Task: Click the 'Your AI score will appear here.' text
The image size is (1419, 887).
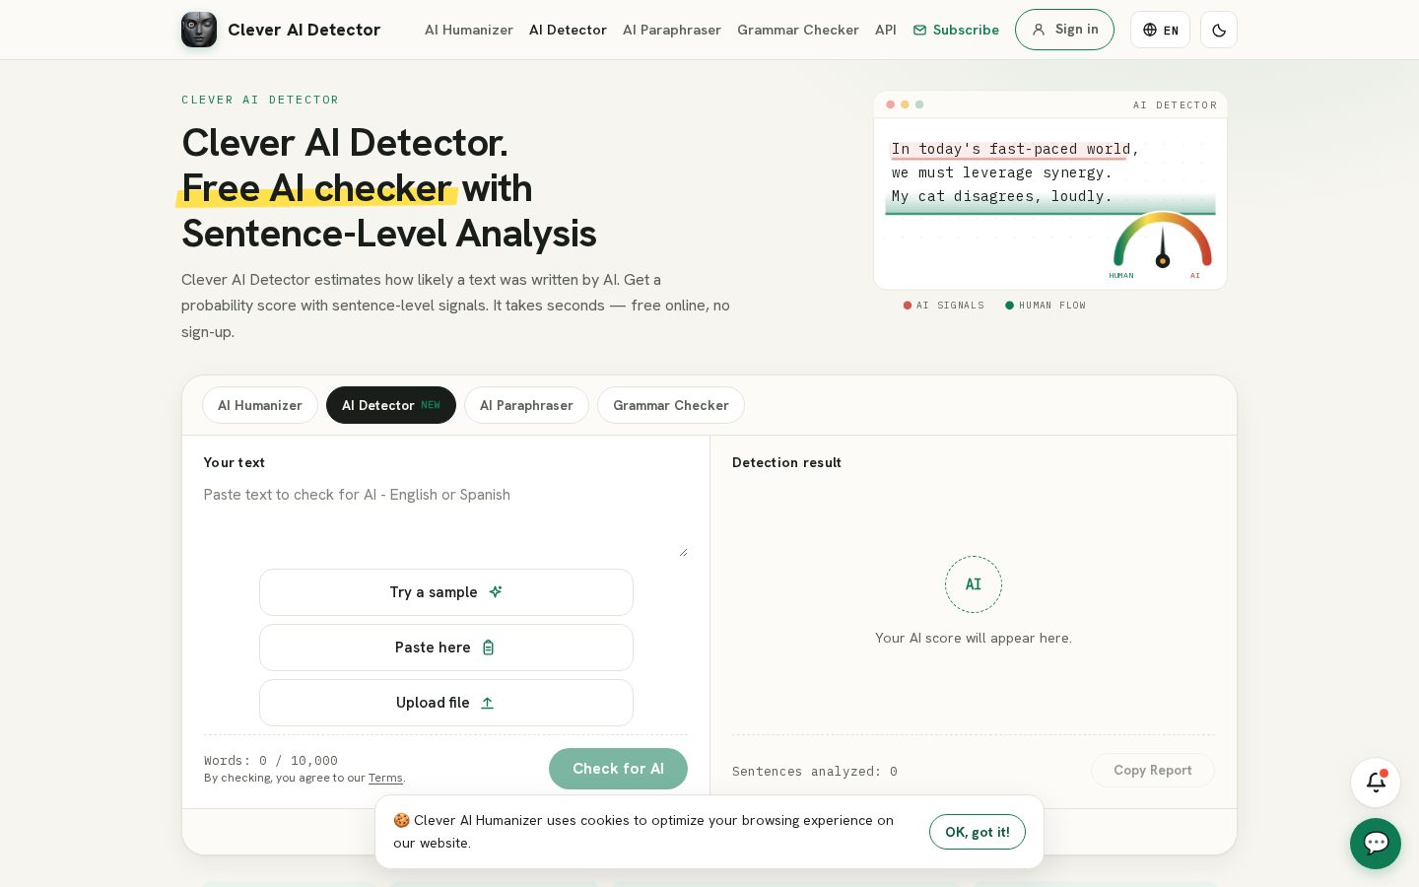Action: click(x=974, y=638)
